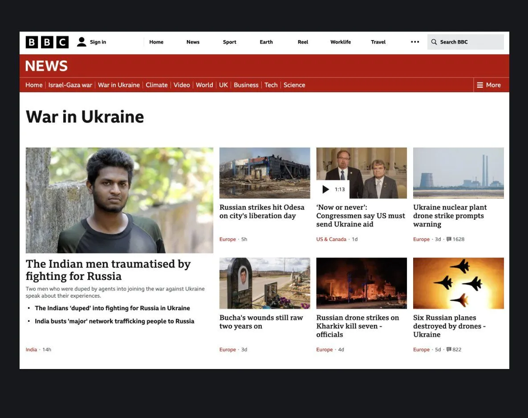528x418 pixels.
Task: Click Europe tag under Russian planes story
Action: 421,349
